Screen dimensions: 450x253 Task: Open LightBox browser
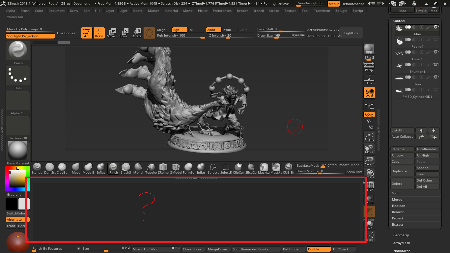(351, 33)
